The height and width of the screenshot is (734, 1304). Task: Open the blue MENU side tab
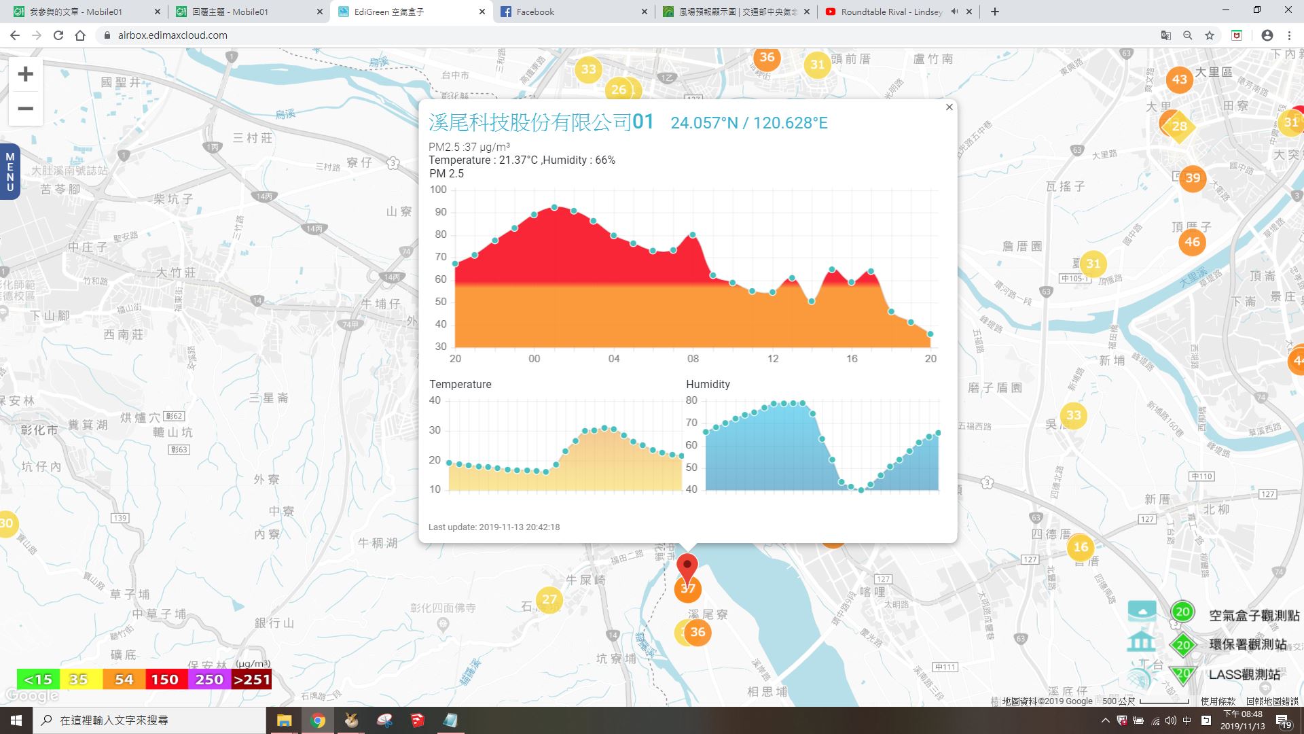(10, 171)
